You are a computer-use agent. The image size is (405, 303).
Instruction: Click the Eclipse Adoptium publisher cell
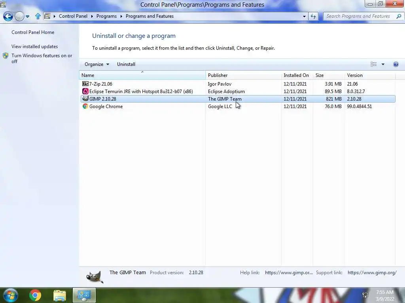click(226, 91)
